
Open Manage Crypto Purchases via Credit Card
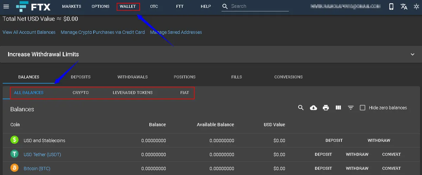103,32
